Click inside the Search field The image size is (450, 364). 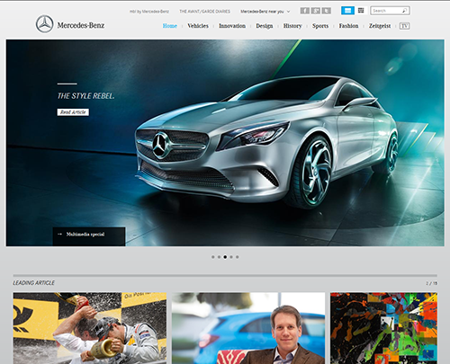[x=386, y=11]
